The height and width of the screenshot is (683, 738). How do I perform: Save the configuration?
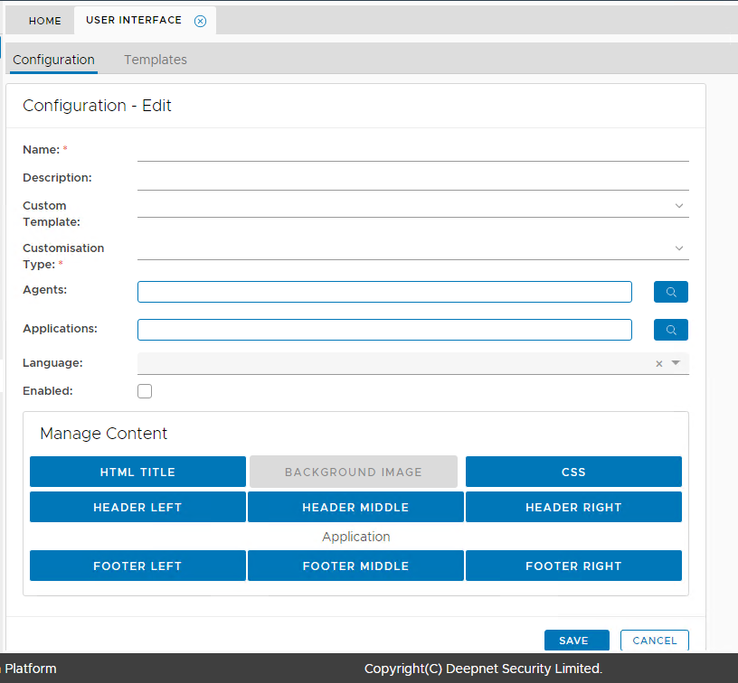coord(573,641)
